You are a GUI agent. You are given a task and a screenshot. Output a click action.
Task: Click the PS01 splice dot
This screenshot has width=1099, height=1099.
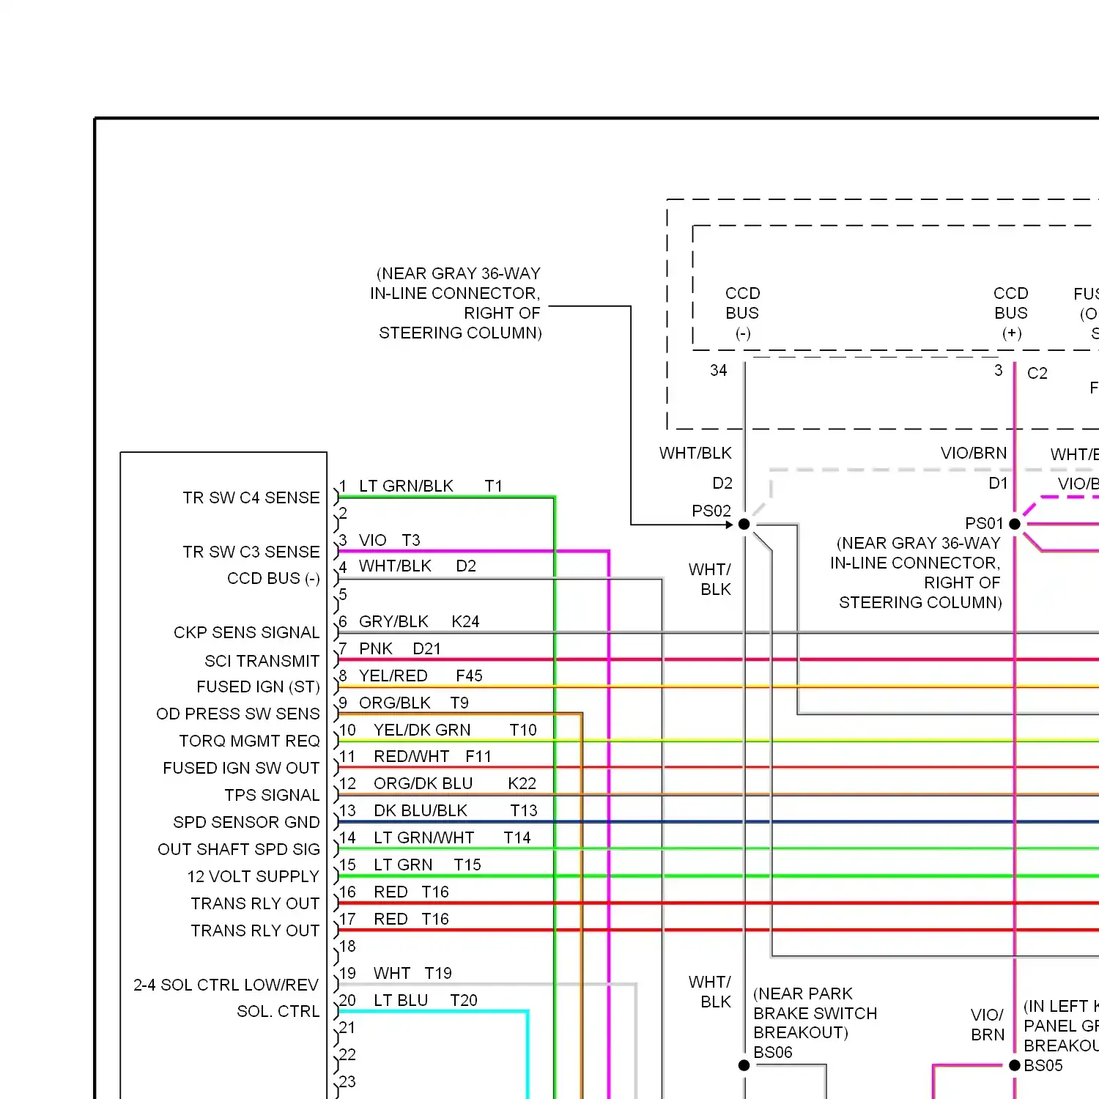1015,524
